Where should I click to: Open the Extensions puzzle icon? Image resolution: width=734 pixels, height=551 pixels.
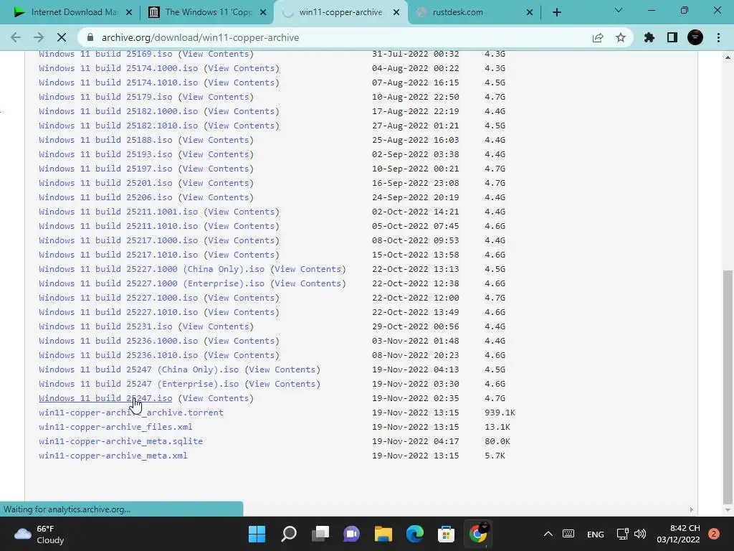click(x=649, y=37)
